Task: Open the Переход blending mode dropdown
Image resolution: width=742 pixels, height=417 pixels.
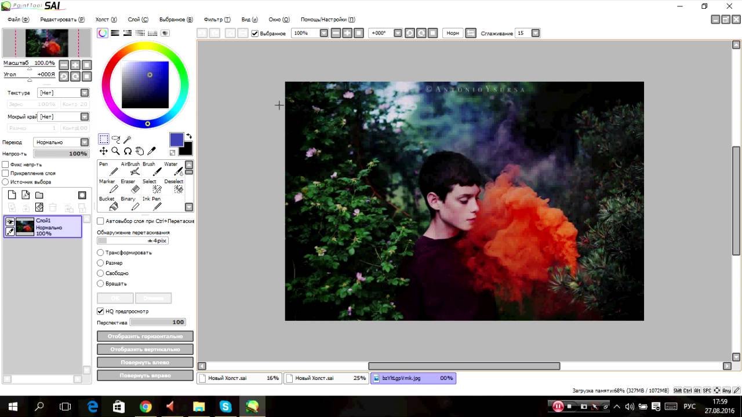Action: point(85,142)
